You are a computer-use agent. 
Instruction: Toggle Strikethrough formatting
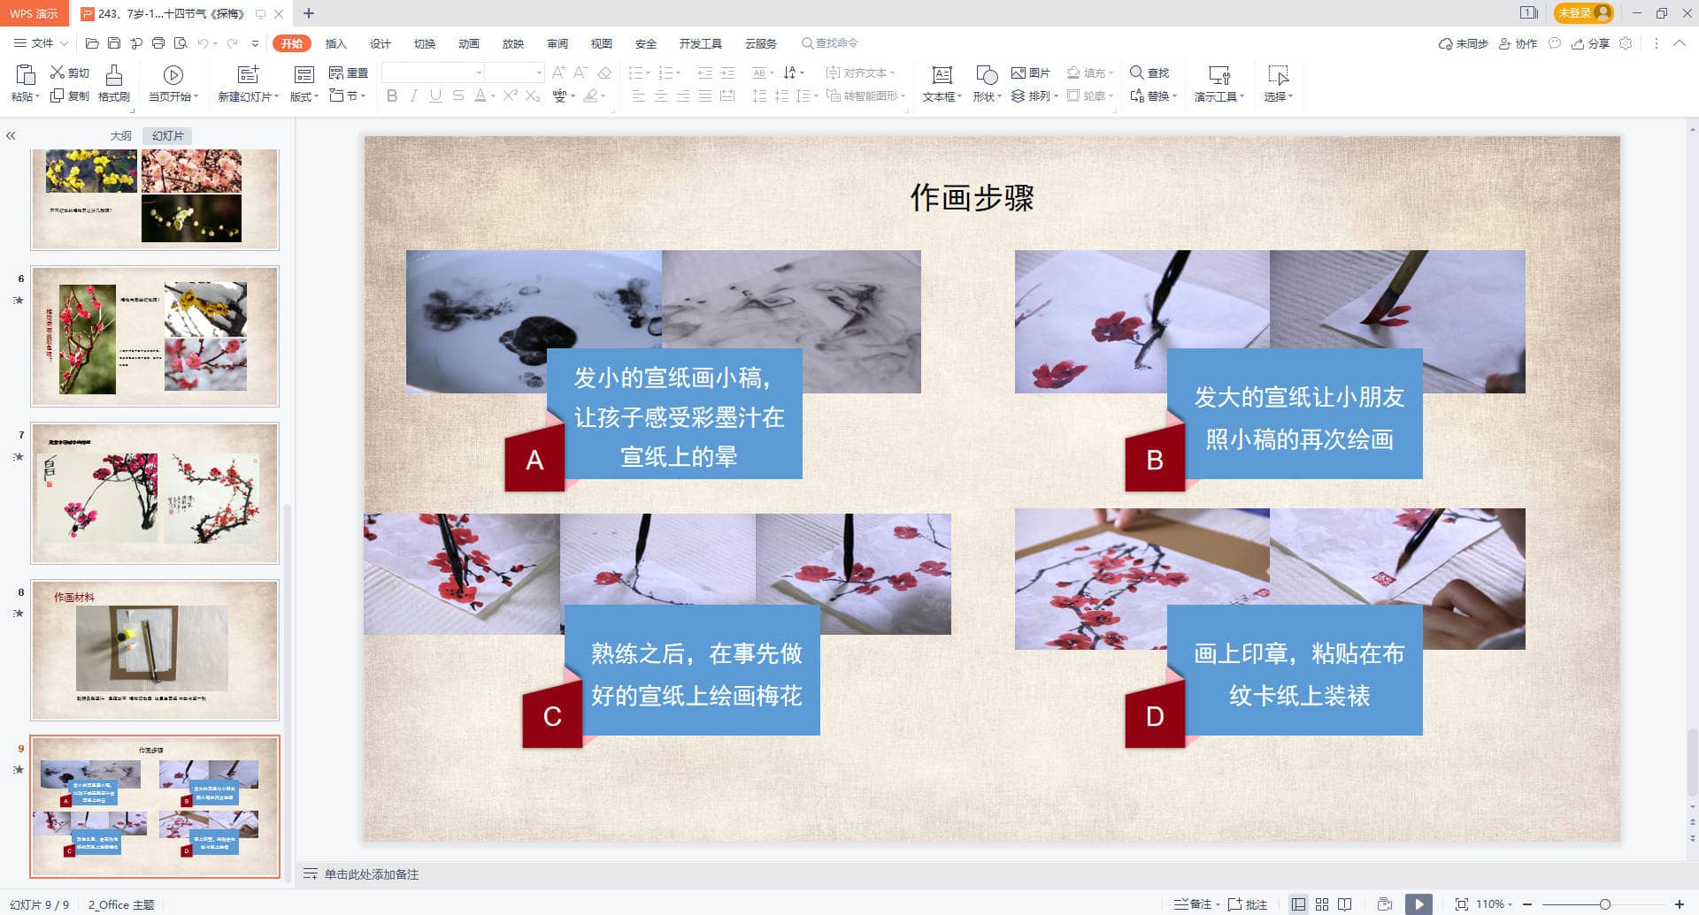[457, 95]
